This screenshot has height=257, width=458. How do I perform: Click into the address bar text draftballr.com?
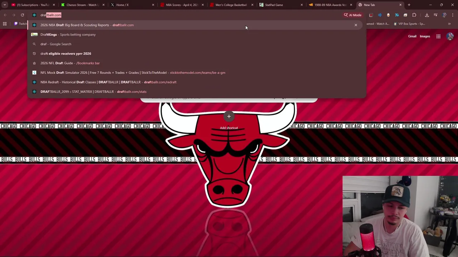click(51, 15)
